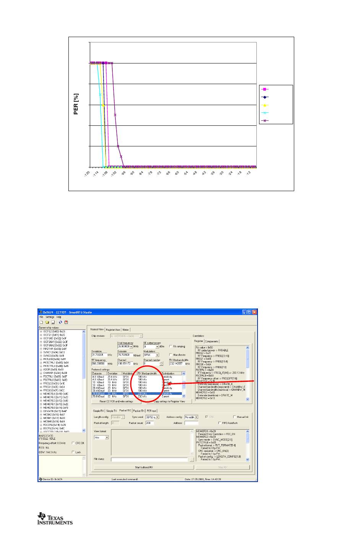Open the View format Hex dropdown
Image resolution: width=363 pixels, height=534 pixels.
(107, 437)
